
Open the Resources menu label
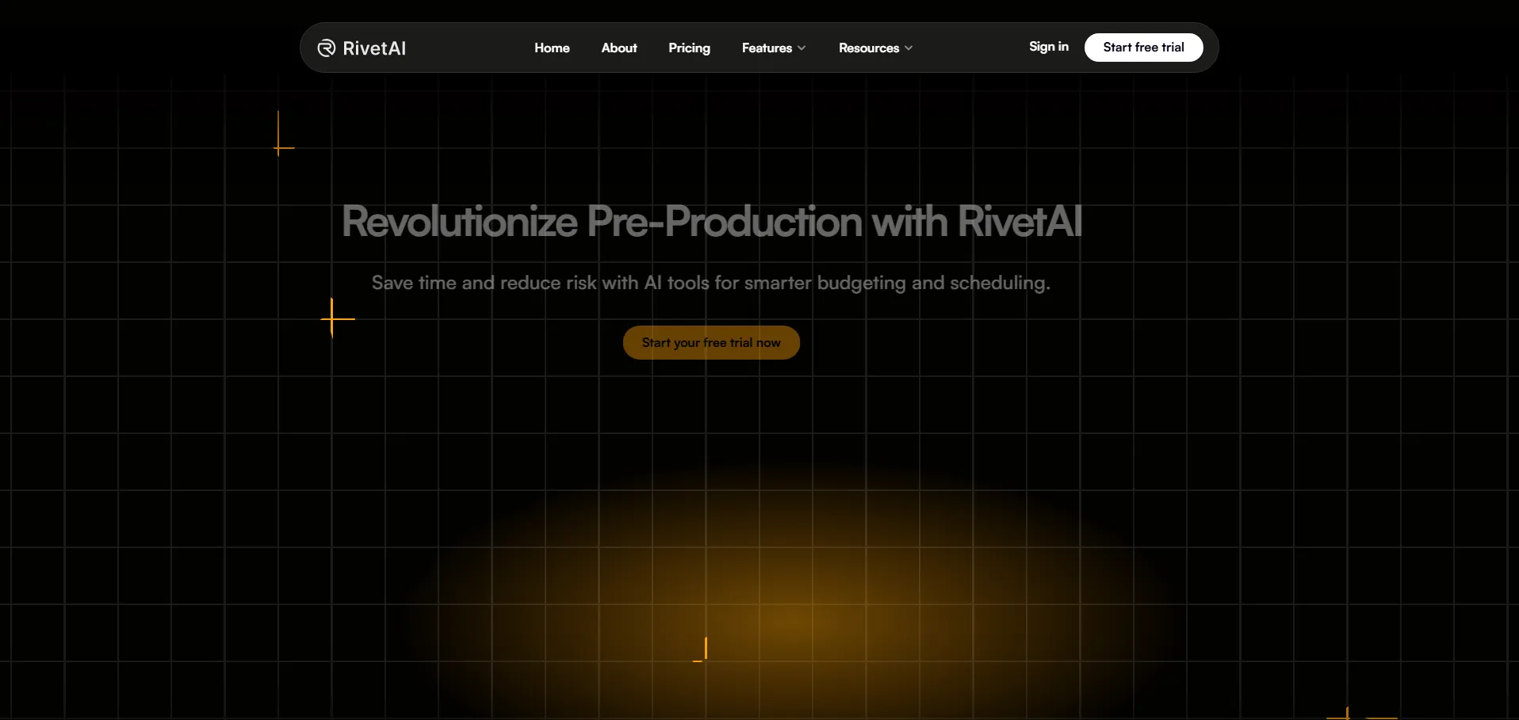(868, 48)
